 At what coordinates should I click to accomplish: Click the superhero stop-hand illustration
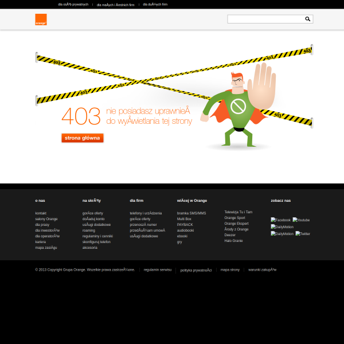coord(238,105)
